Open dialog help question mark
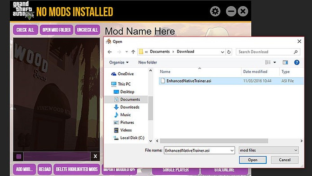This screenshot has height=176, width=312. (x=297, y=62)
